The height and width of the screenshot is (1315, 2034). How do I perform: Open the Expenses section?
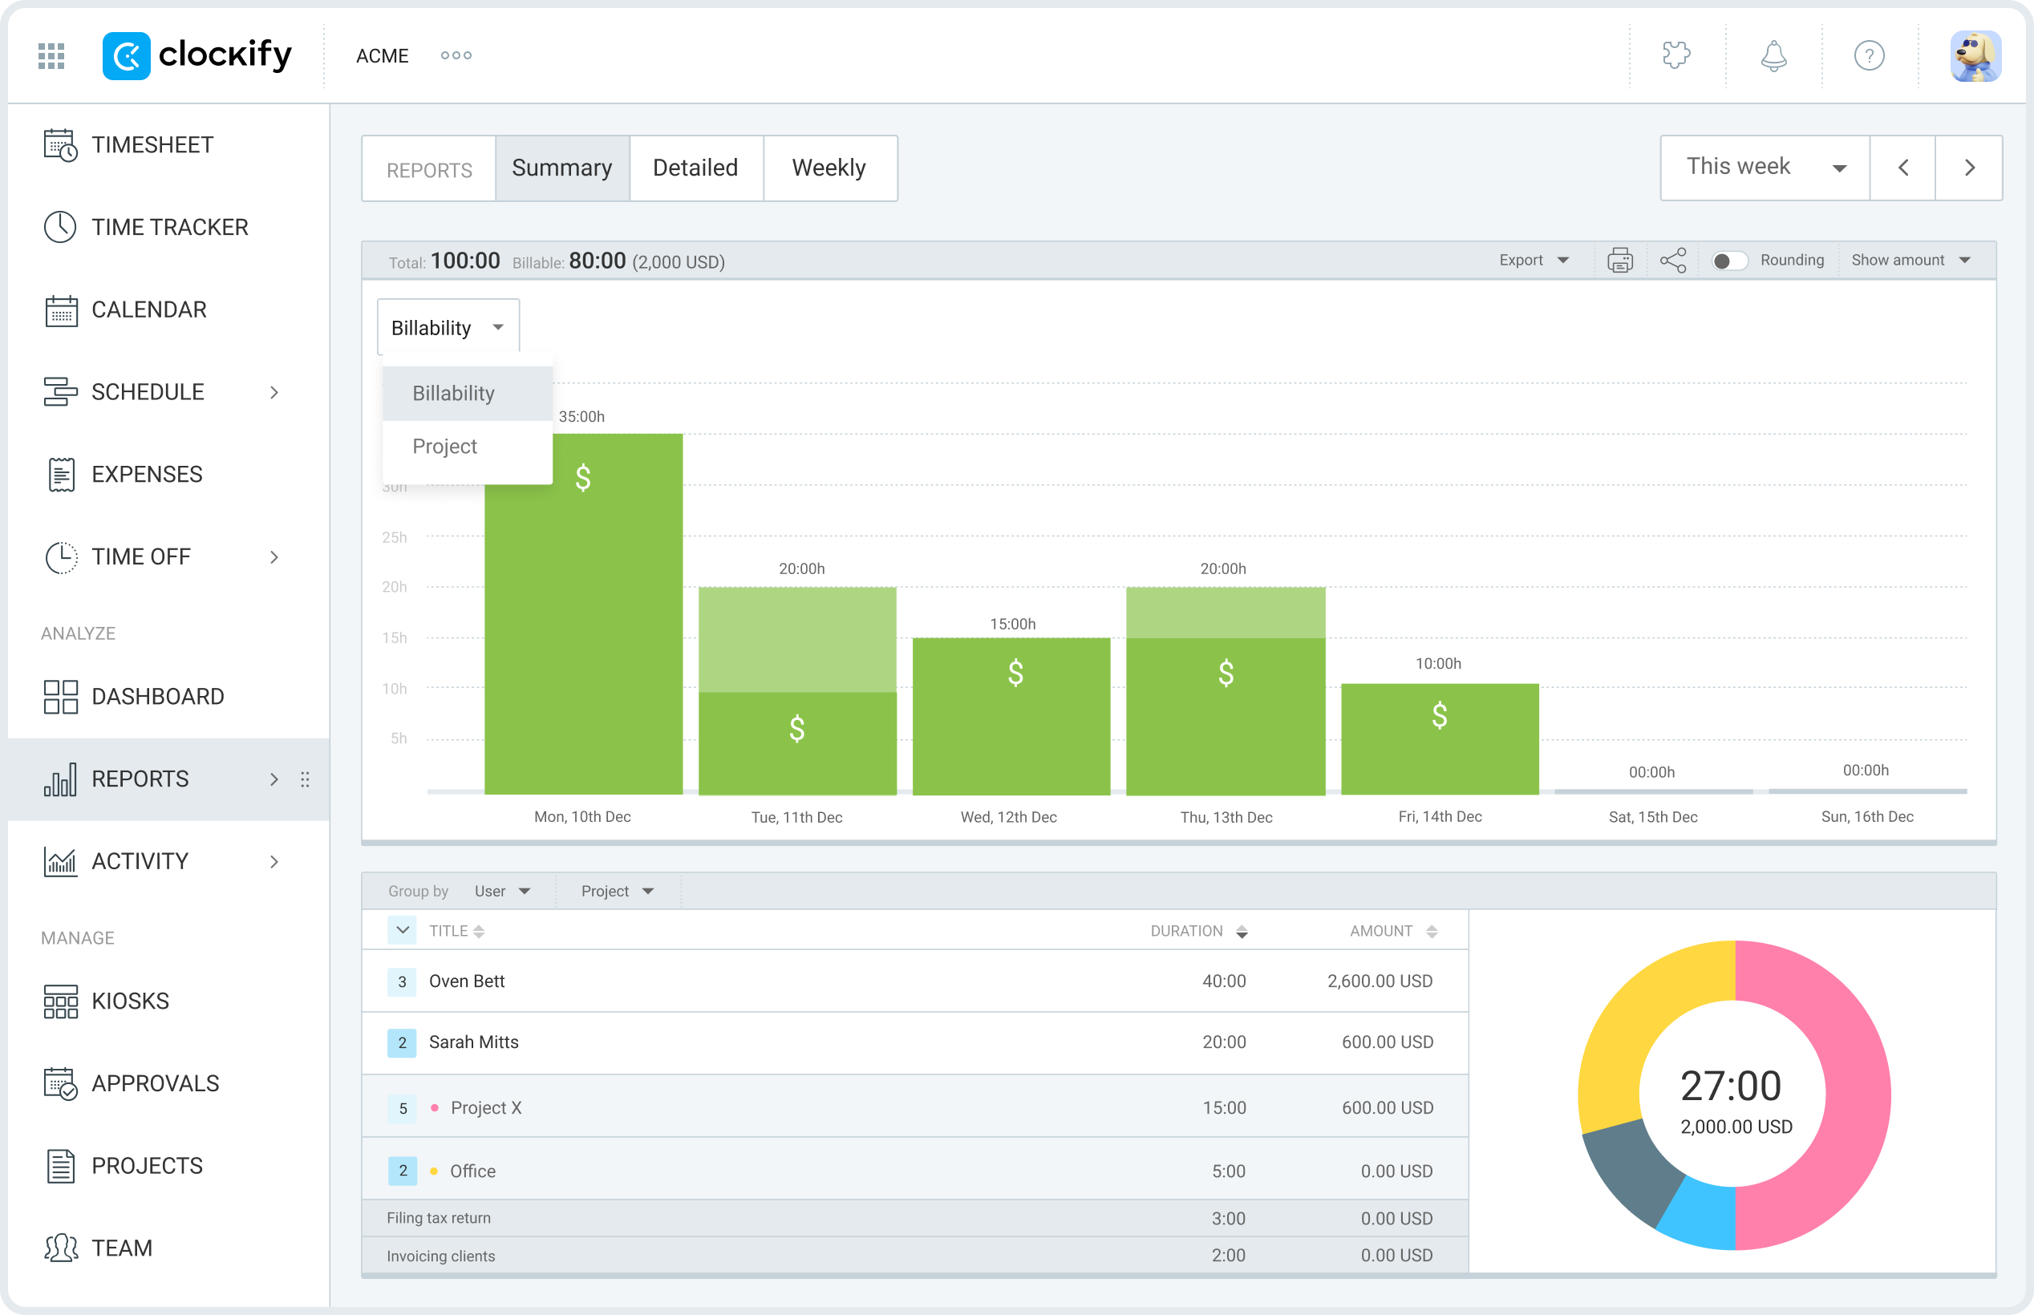146,473
